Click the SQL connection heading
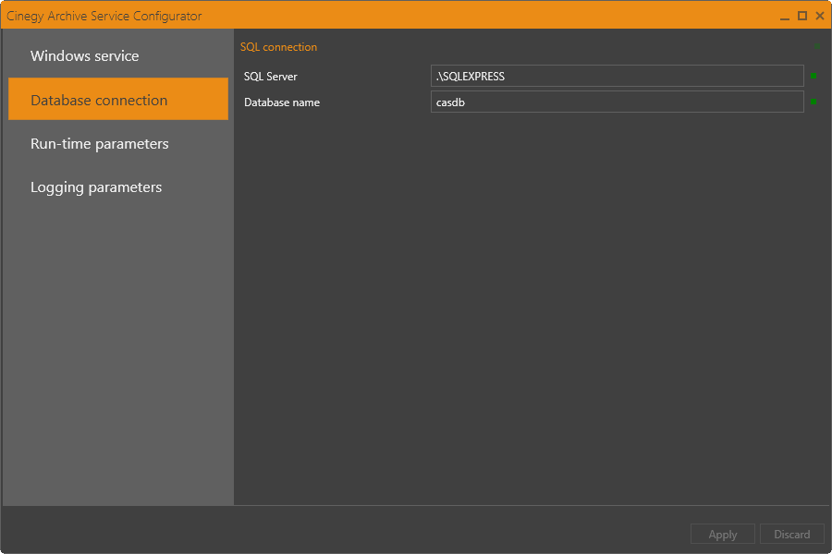Viewport: 832px width, 554px height. [278, 47]
